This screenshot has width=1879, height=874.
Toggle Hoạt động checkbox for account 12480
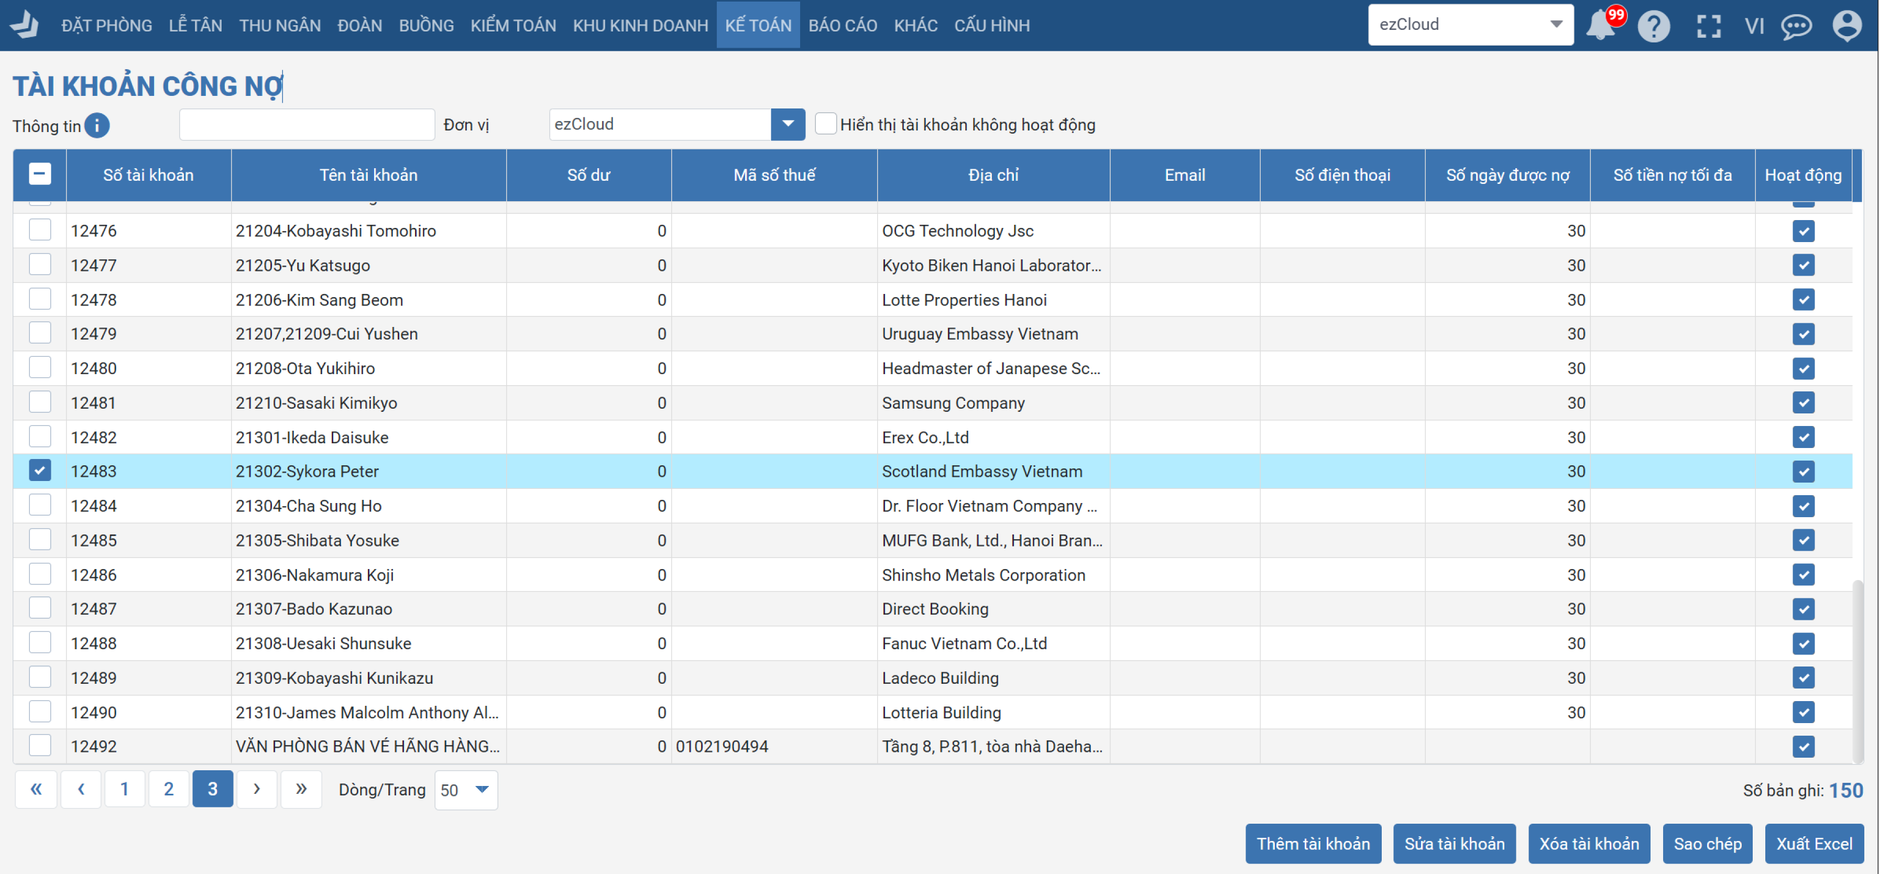[x=1803, y=368]
